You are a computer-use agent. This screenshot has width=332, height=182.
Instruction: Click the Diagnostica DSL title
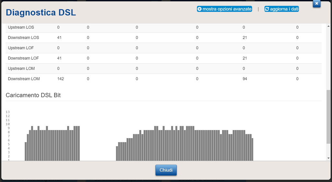tap(41, 13)
